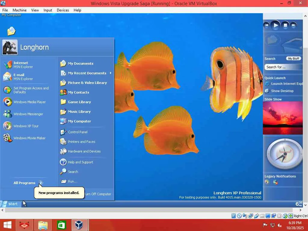This screenshot has width=308, height=231.
Task: Open Windows Store on host taskbar
Action: [x=61, y=225]
